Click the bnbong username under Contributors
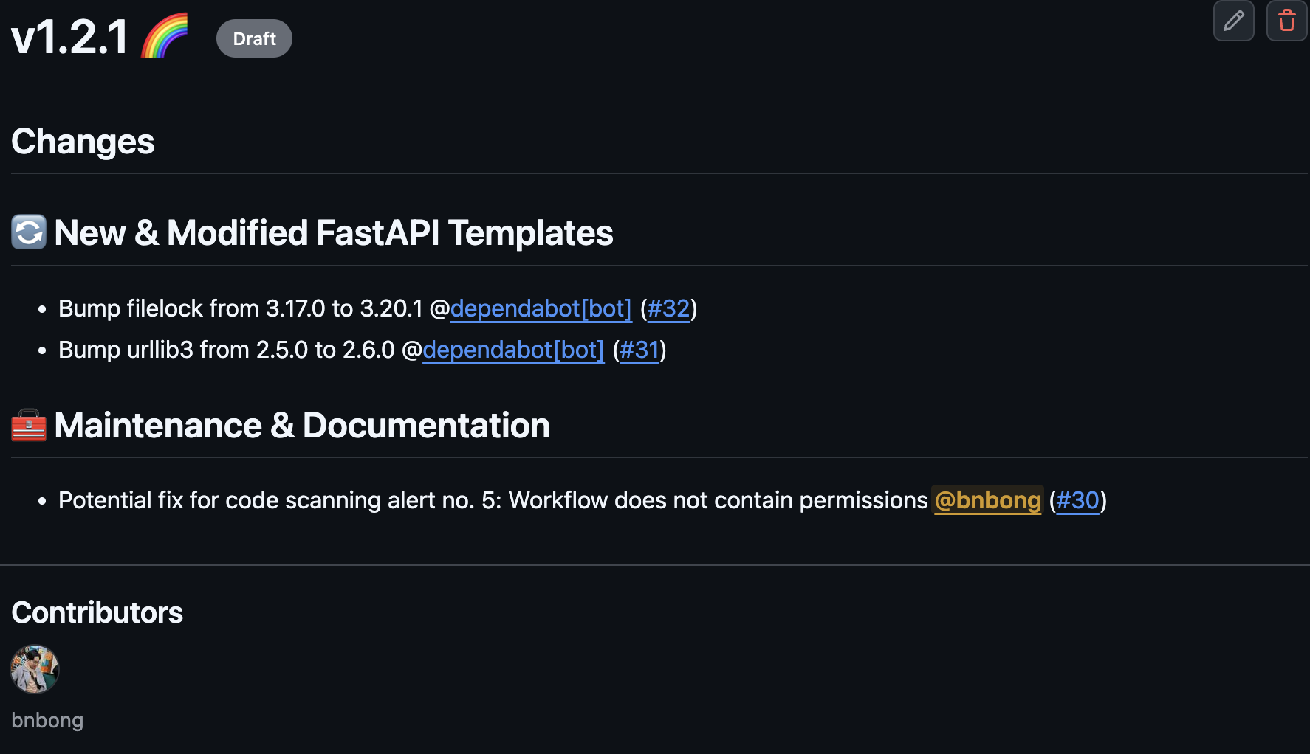 pos(47,720)
